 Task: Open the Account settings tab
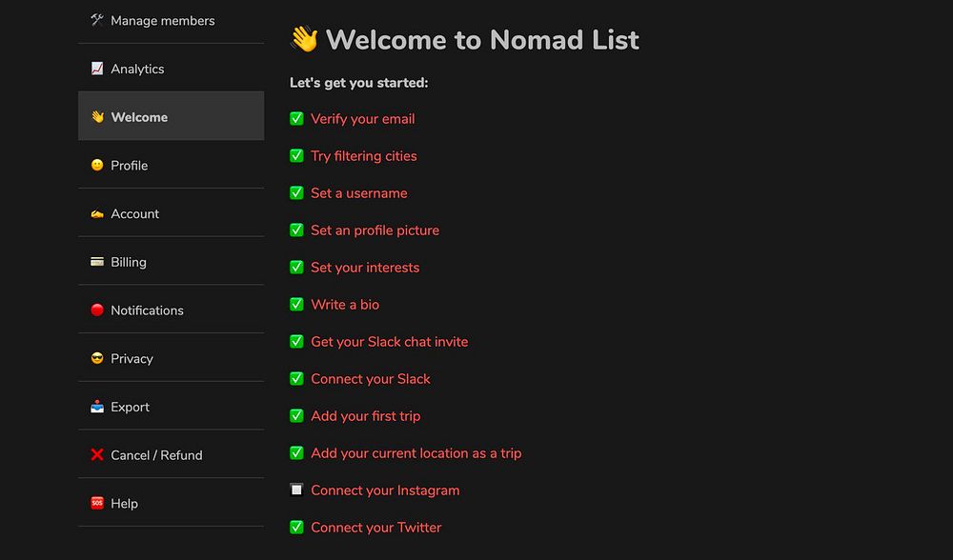(x=134, y=213)
